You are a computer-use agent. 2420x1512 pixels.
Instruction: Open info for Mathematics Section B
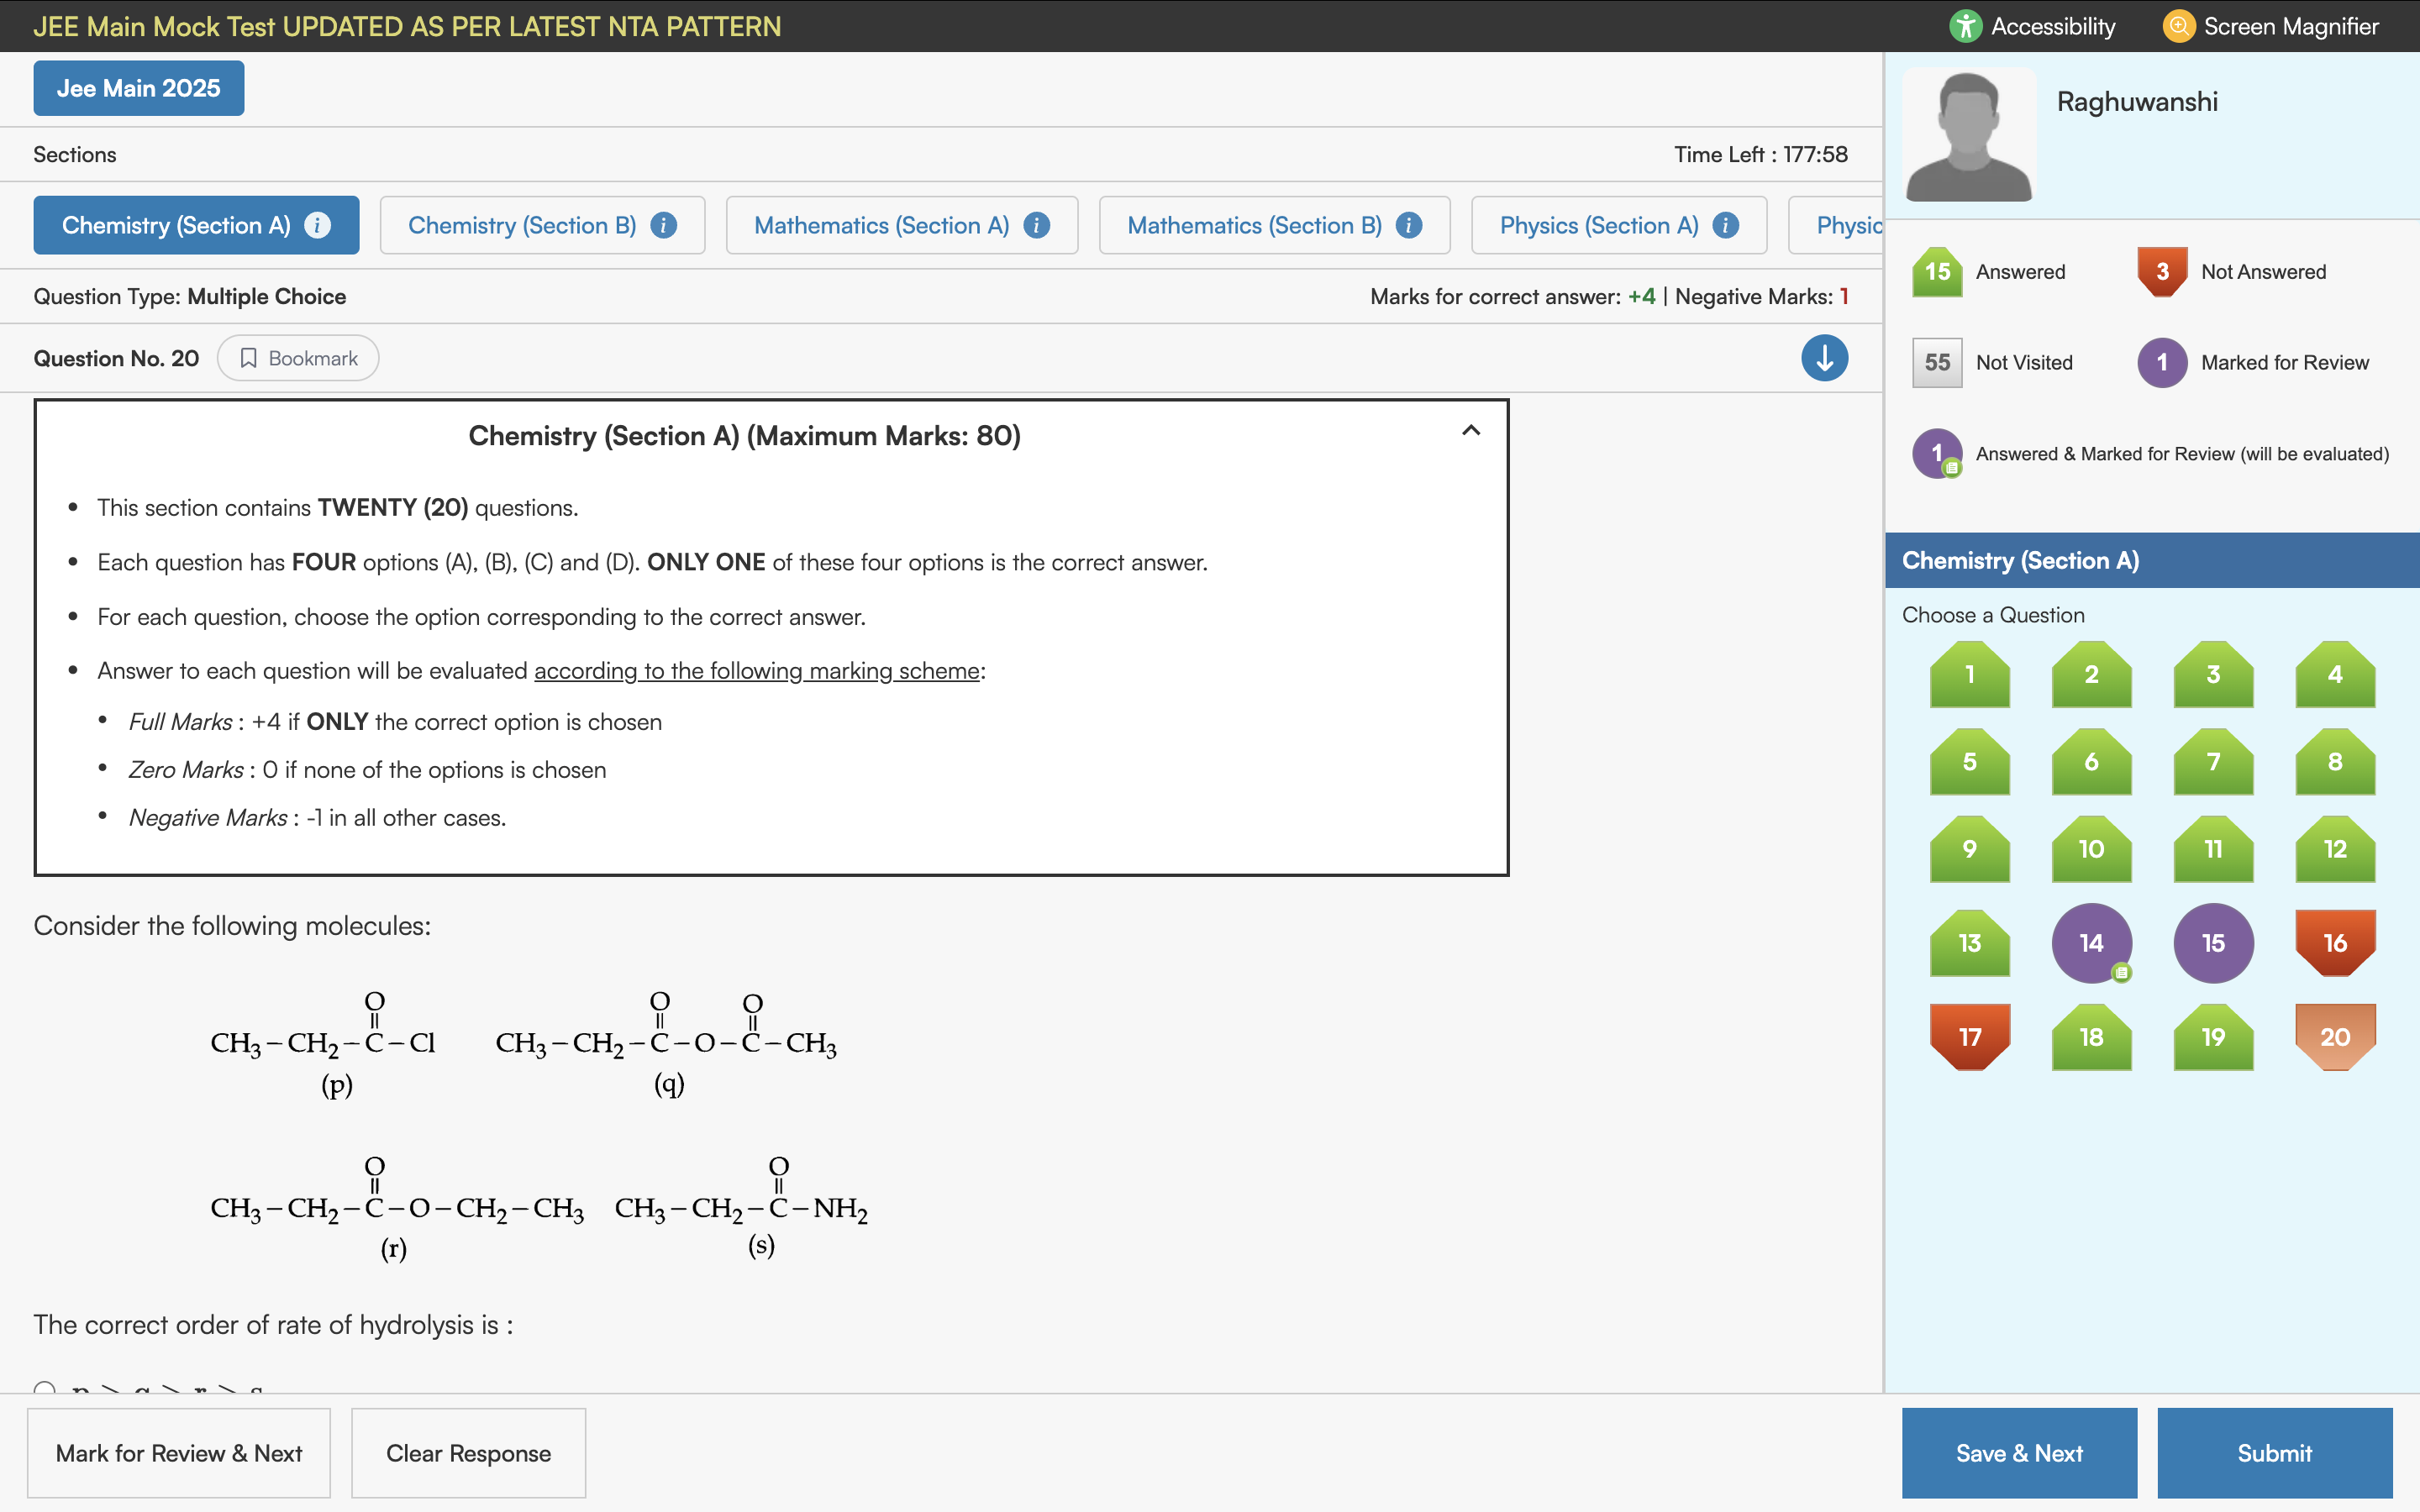(1409, 225)
